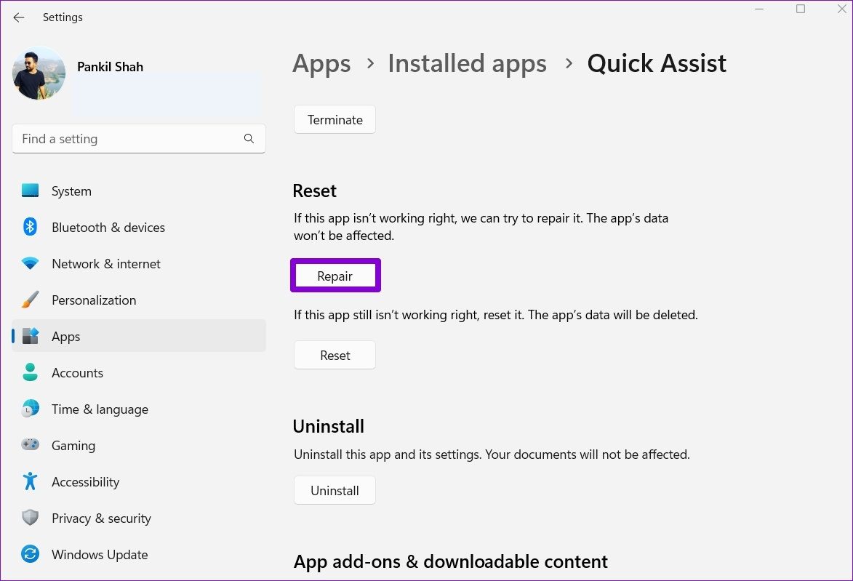Image resolution: width=853 pixels, height=581 pixels.
Task: Click the Network wifi icon
Action: coord(30,263)
